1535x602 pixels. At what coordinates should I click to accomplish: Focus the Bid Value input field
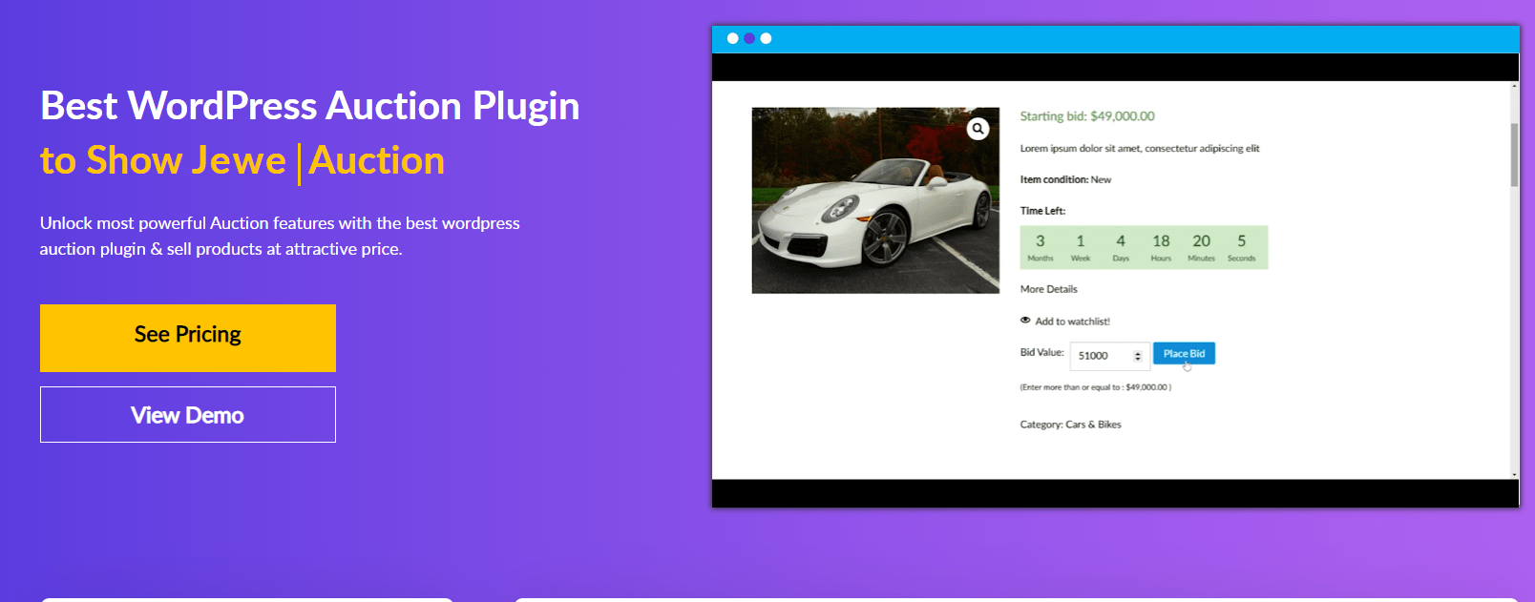pos(1109,356)
